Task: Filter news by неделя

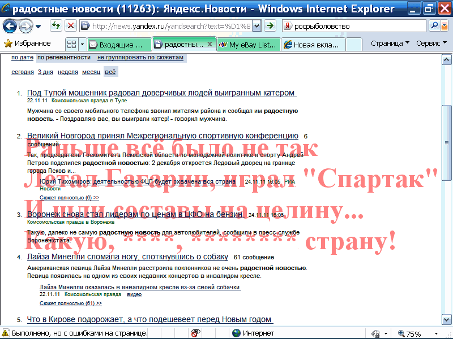Action: pos(68,72)
